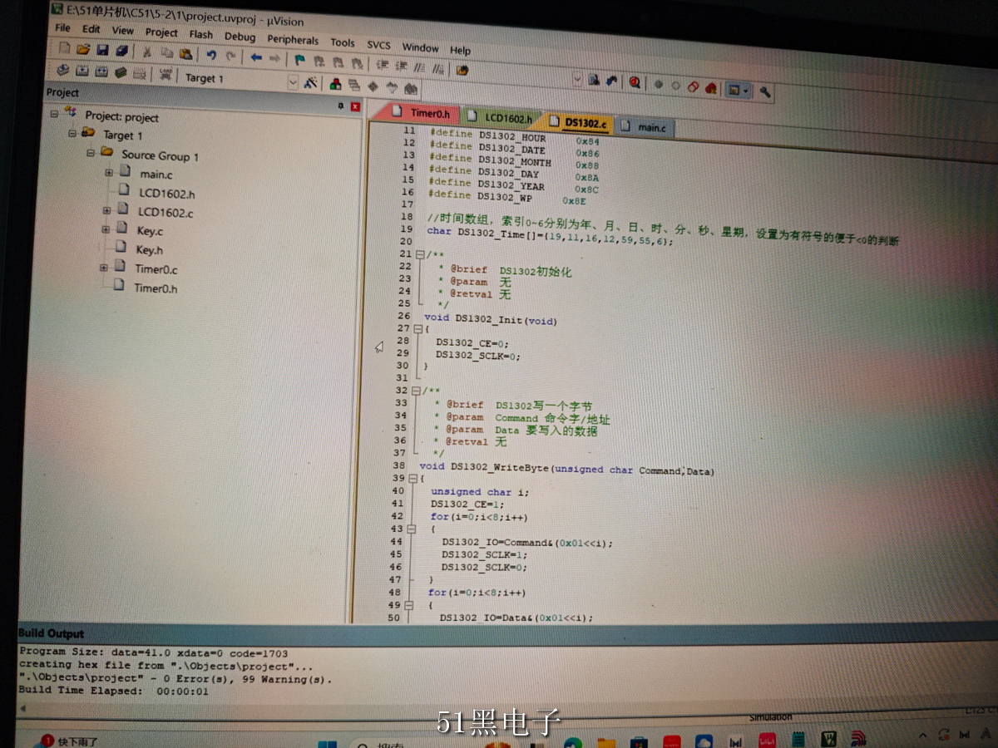Collapse the DS1302_Init function fold at line 27

click(417, 328)
